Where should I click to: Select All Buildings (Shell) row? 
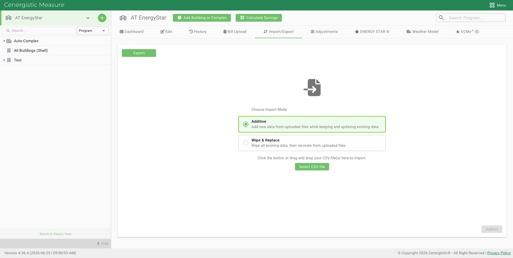pos(55,51)
